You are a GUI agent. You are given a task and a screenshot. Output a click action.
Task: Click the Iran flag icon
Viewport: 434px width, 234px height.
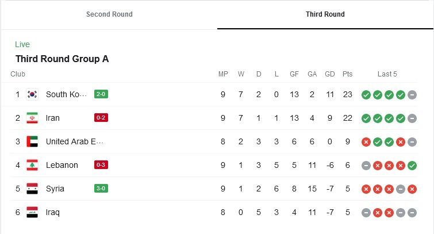32,118
